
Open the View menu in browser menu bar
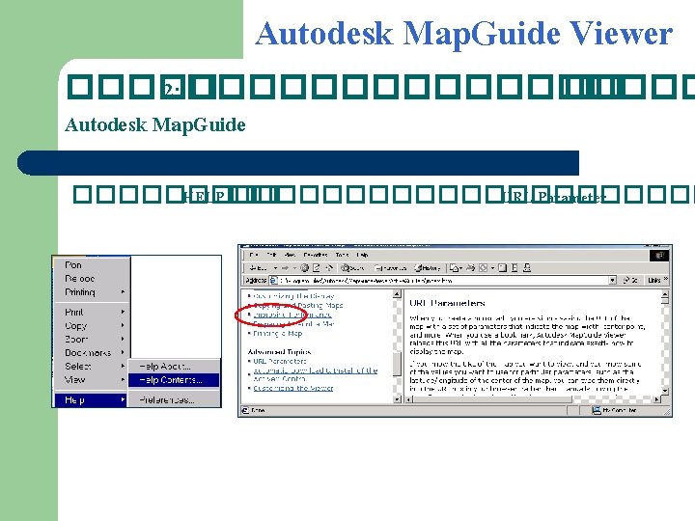290,255
